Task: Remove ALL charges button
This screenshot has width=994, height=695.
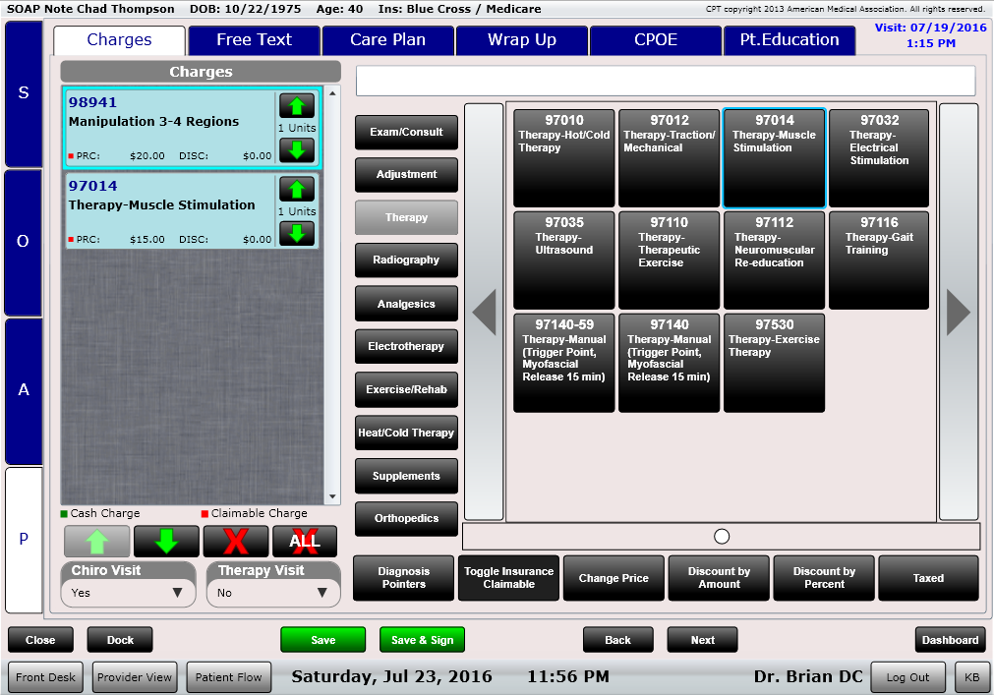Action: pos(305,542)
